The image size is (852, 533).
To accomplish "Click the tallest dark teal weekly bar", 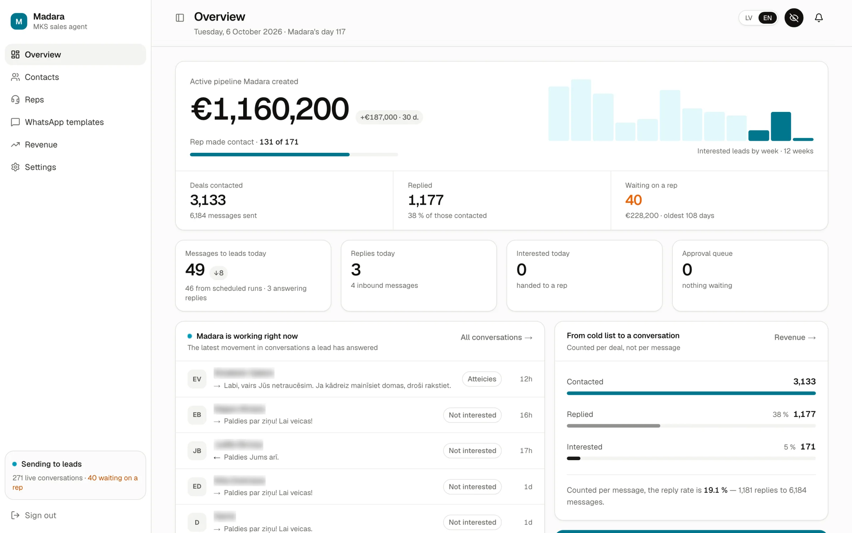I will pos(781,126).
